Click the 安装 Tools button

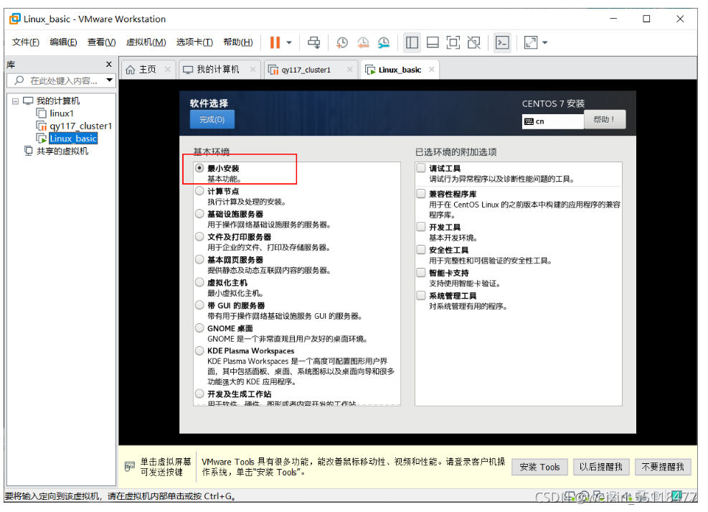point(539,467)
